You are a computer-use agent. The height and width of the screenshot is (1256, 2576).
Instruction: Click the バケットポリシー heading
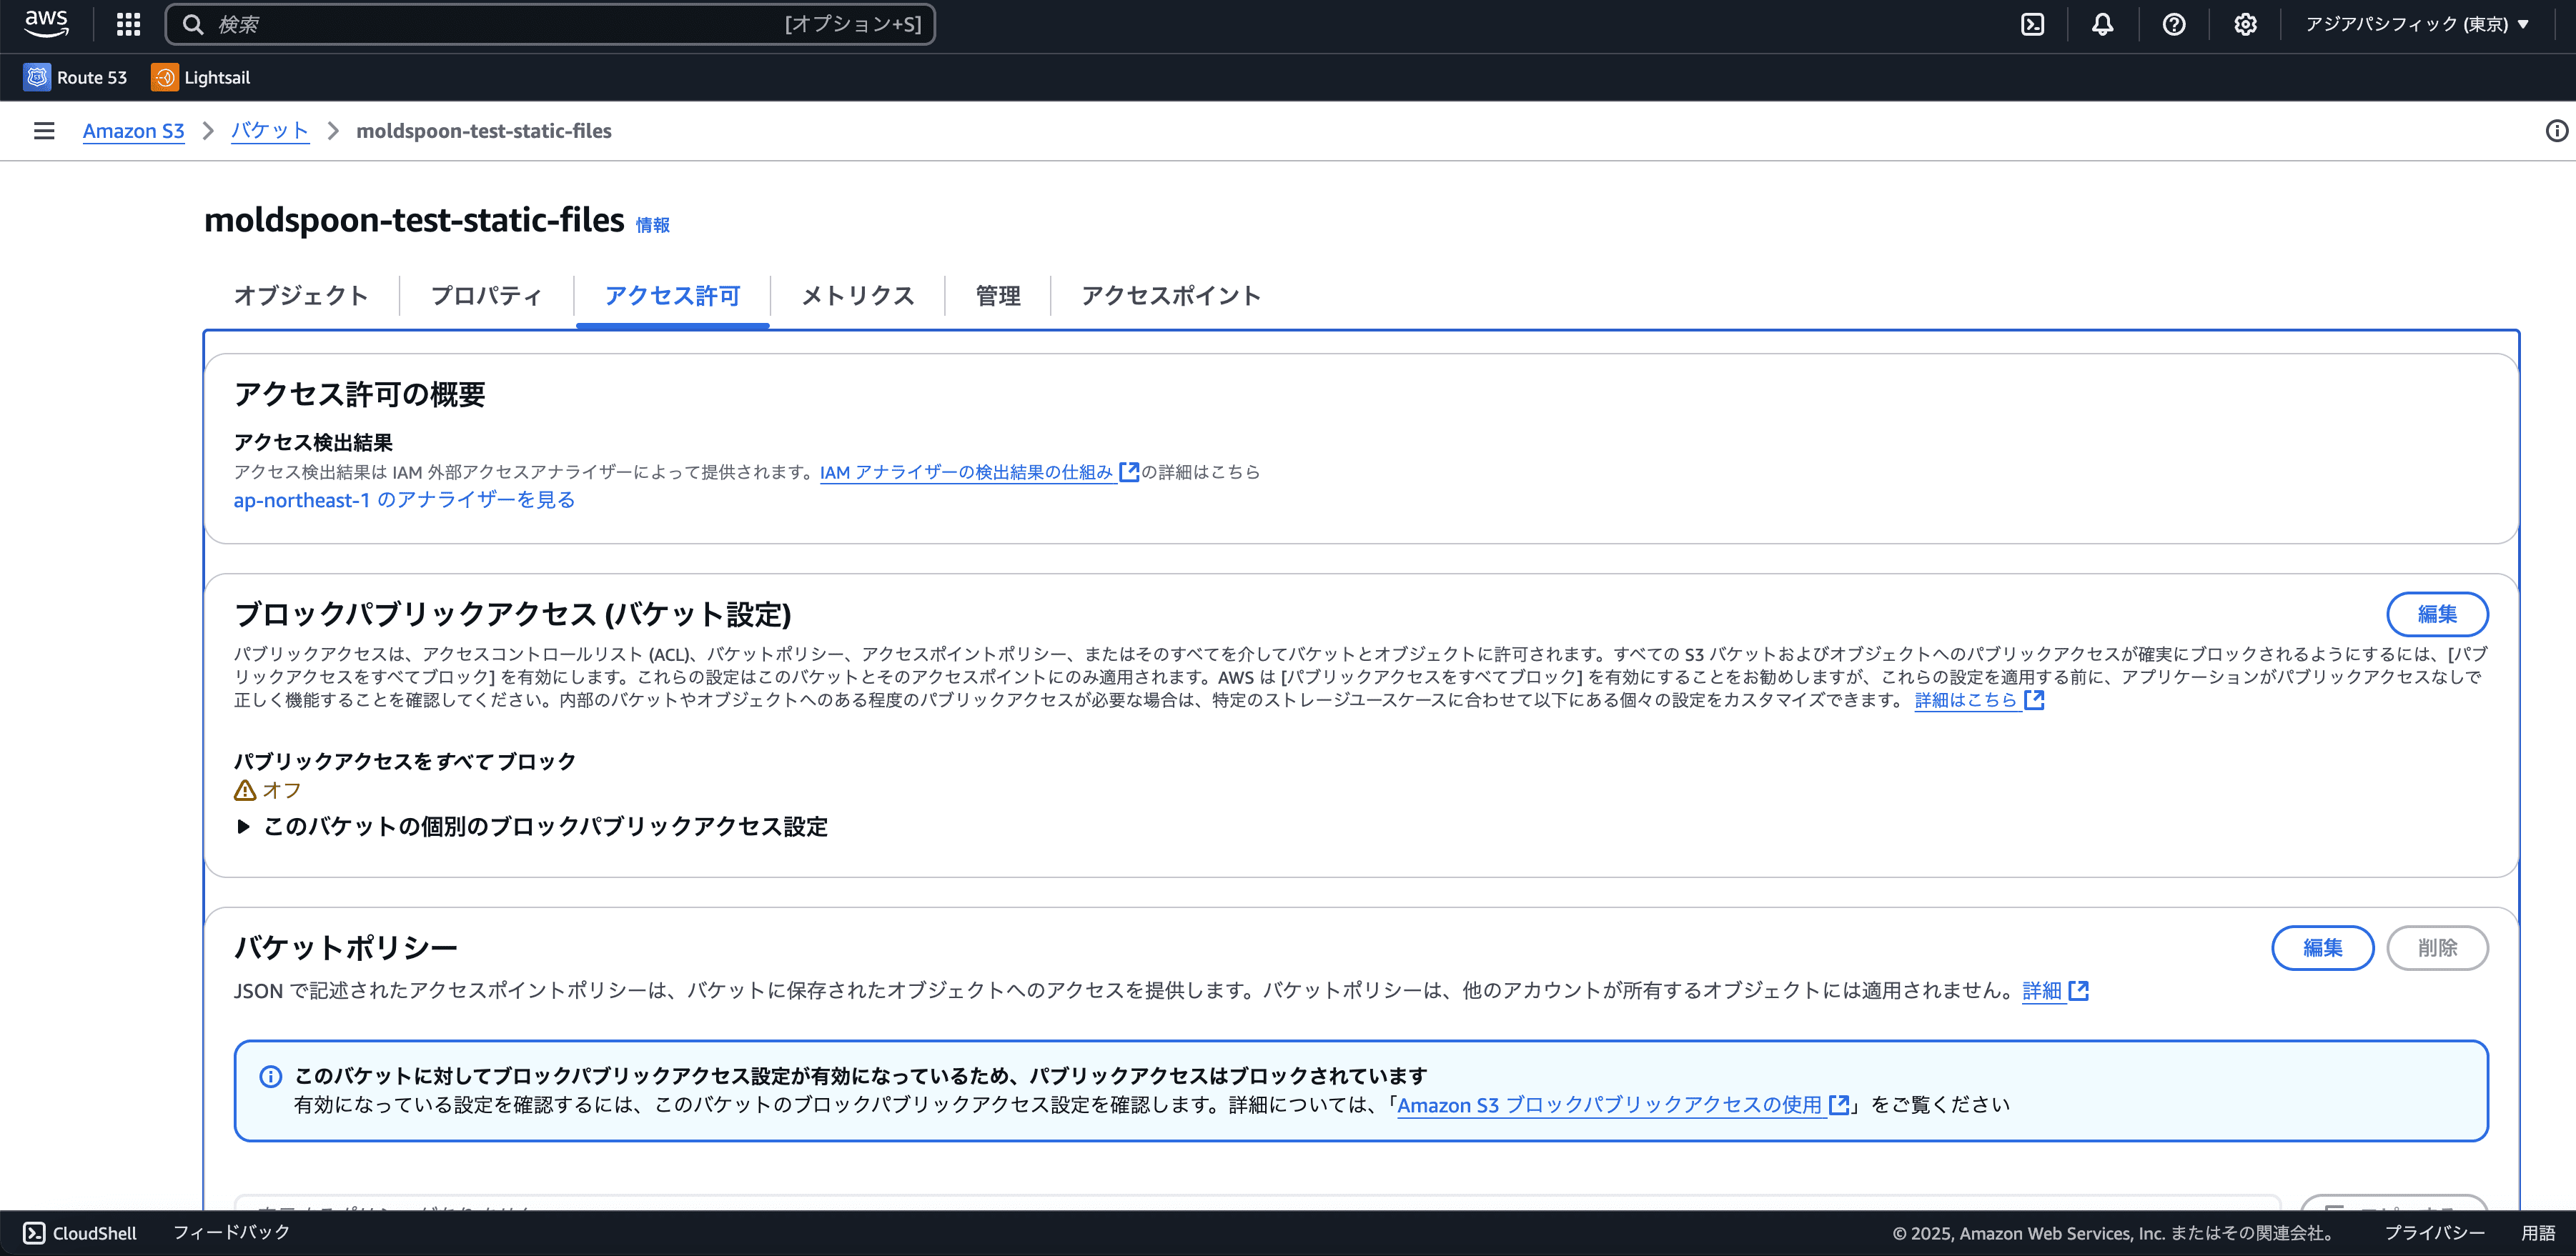[x=346, y=947]
